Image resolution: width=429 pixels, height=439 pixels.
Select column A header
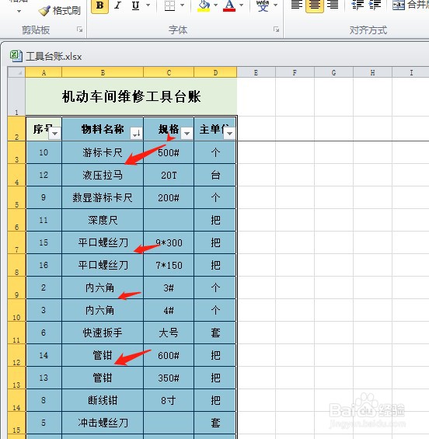44,72
